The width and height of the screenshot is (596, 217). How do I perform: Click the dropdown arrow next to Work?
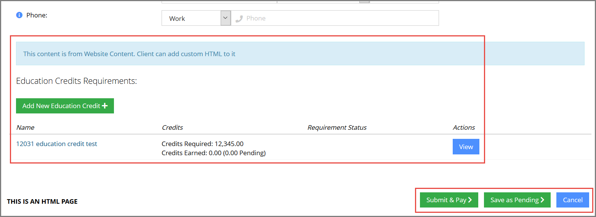pos(226,18)
